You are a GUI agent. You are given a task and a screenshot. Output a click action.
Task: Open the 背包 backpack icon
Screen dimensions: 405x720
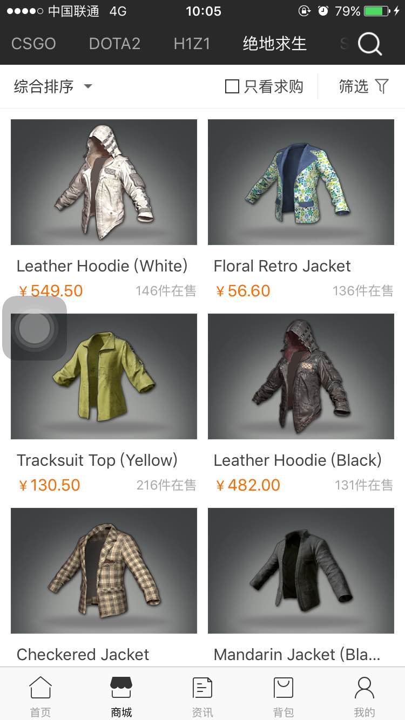tap(283, 688)
